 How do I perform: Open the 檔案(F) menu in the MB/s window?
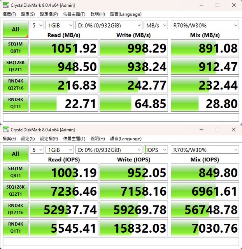click(9, 14)
